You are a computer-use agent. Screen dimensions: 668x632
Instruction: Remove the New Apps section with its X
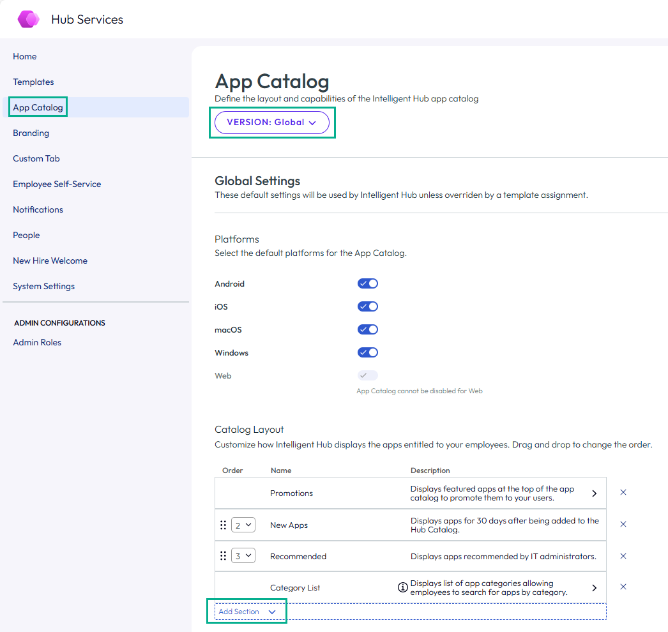tap(623, 524)
